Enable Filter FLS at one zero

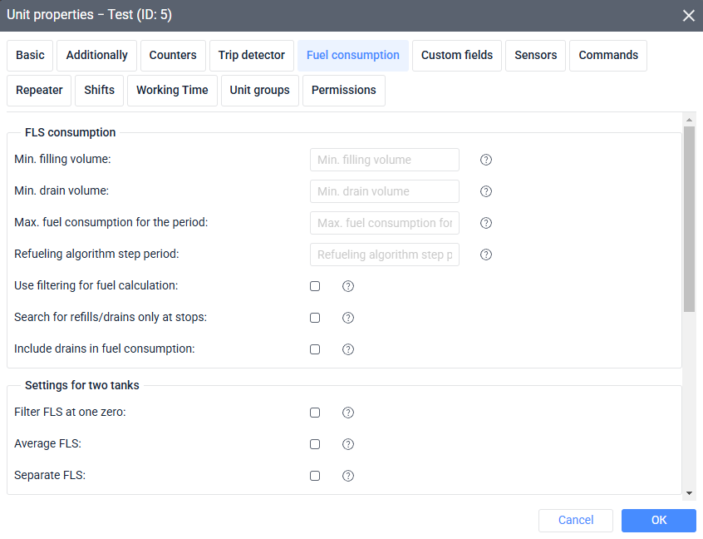tap(315, 413)
